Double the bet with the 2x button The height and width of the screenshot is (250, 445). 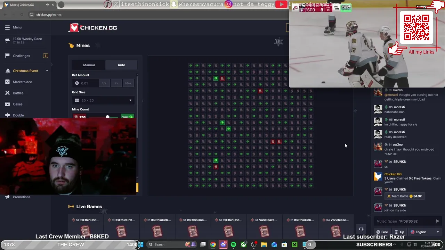point(116,83)
